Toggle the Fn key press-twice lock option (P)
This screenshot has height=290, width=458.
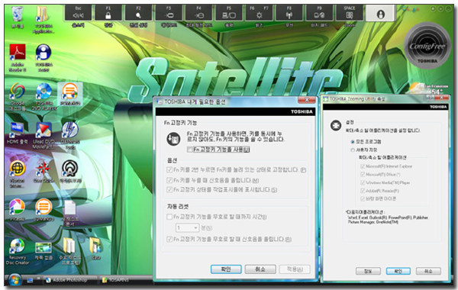tap(169, 169)
